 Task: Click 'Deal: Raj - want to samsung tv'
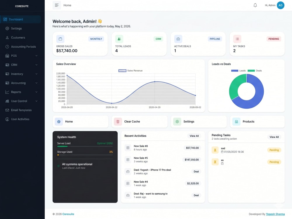click(x=151, y=194)
